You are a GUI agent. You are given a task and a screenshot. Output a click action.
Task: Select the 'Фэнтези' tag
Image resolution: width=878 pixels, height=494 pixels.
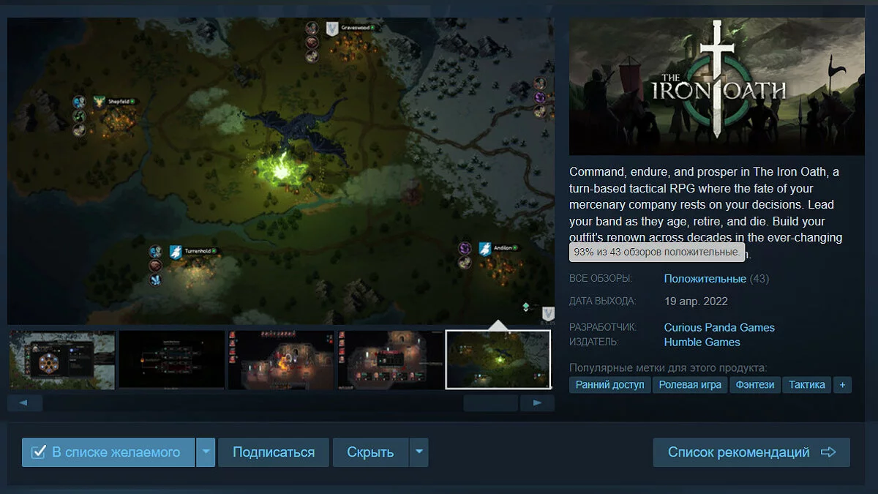pyautogui.click(x=755, y=385)
